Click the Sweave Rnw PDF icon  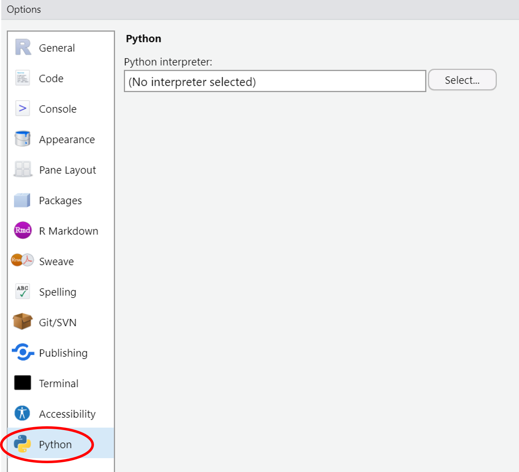pos(22,261)
